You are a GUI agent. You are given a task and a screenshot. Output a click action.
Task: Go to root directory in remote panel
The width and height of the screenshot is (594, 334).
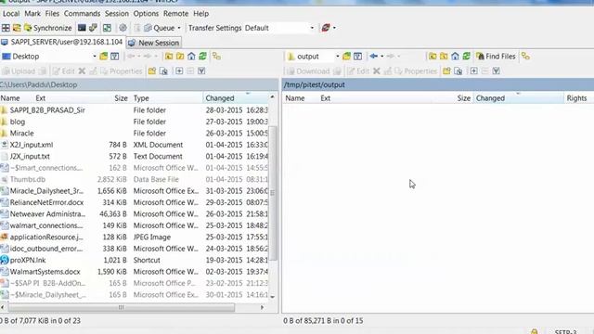444,57
